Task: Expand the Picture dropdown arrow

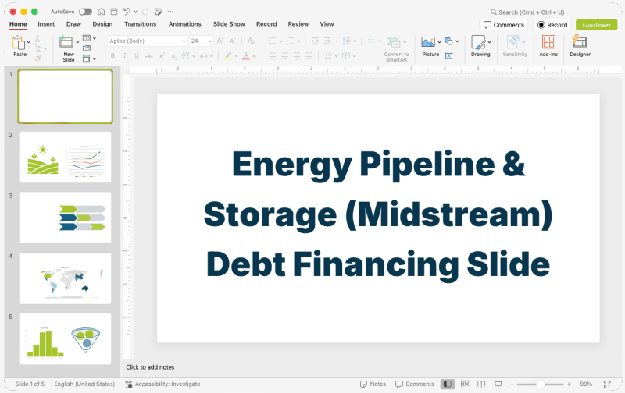Action: click(439, 42)
